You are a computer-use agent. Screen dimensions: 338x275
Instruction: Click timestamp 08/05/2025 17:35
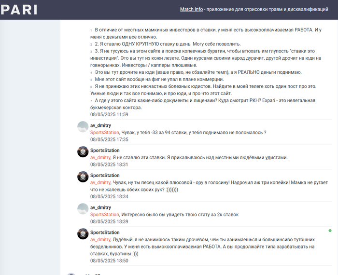109,139
